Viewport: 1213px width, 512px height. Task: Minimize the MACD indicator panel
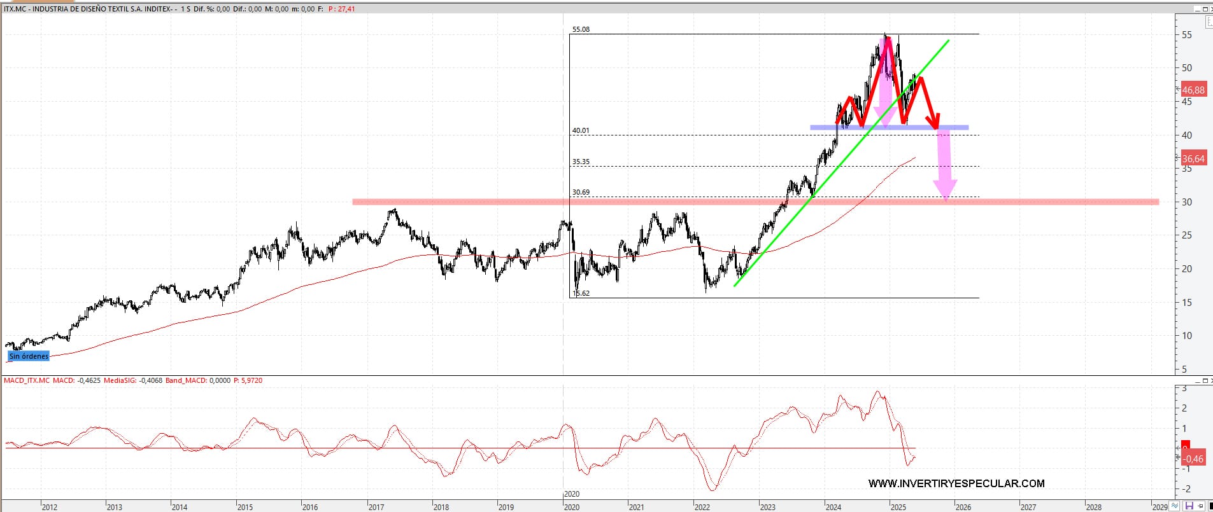(x=1198, y=380)
